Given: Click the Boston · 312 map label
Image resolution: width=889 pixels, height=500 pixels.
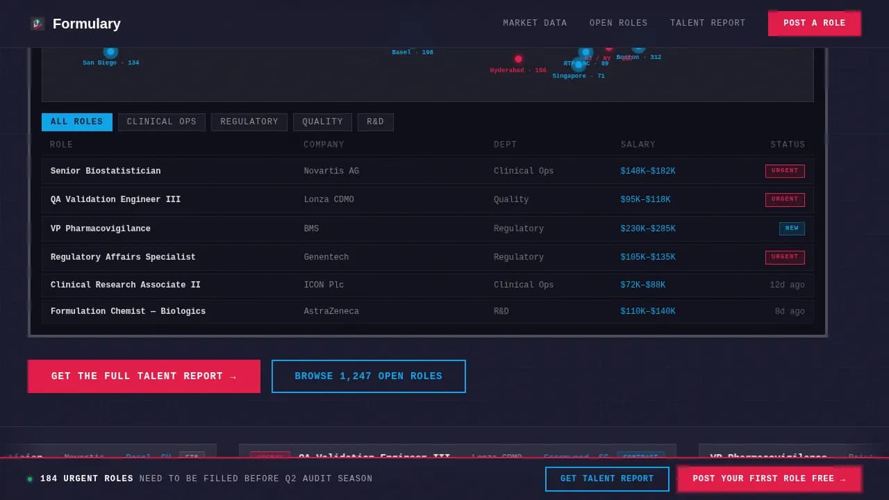Looking at the screenshot, I should 639,57.
